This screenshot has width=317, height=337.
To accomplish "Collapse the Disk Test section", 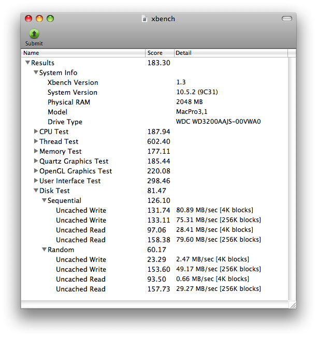I will 36,191.
